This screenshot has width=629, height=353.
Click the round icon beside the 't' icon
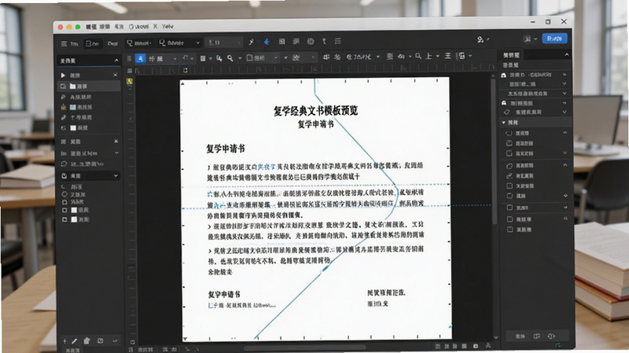(311, 42)
